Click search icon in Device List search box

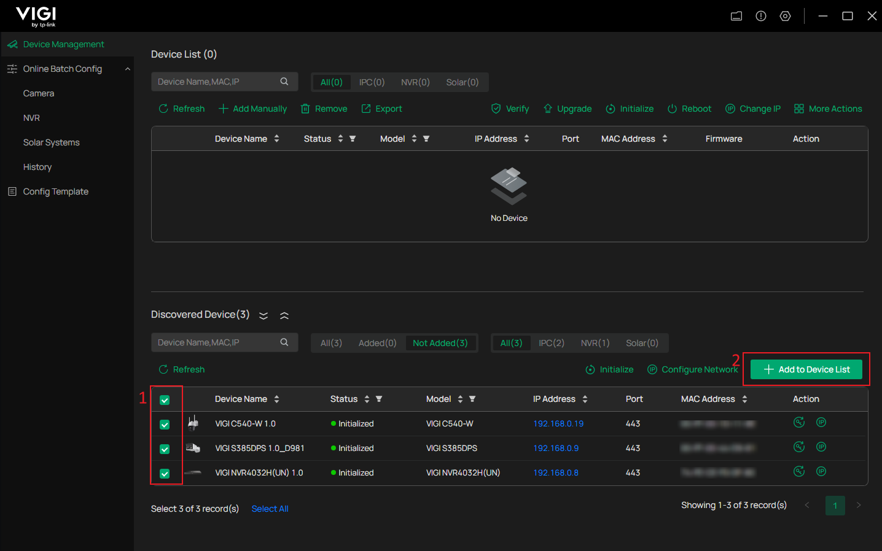pyautogui.click(x=284, y=82)
